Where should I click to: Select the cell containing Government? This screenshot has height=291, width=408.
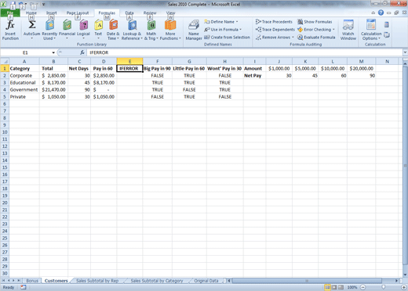pos(24,90)
